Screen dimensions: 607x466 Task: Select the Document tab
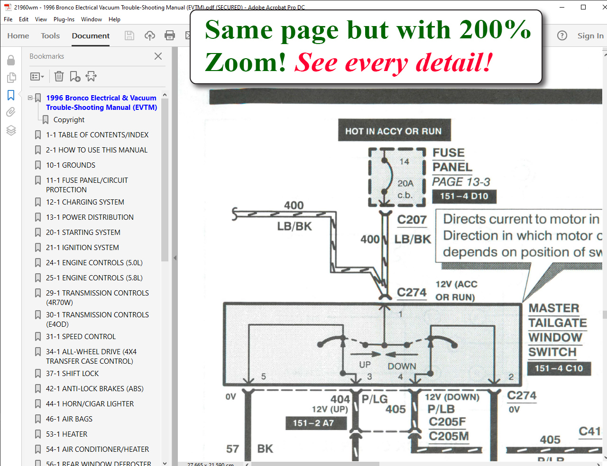(x=91, y=36)
